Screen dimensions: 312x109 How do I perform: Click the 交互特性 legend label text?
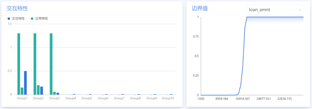click(x=18, y=19)
